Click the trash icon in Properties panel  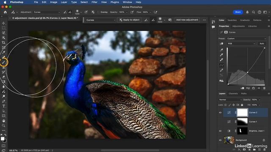[264, 88]
